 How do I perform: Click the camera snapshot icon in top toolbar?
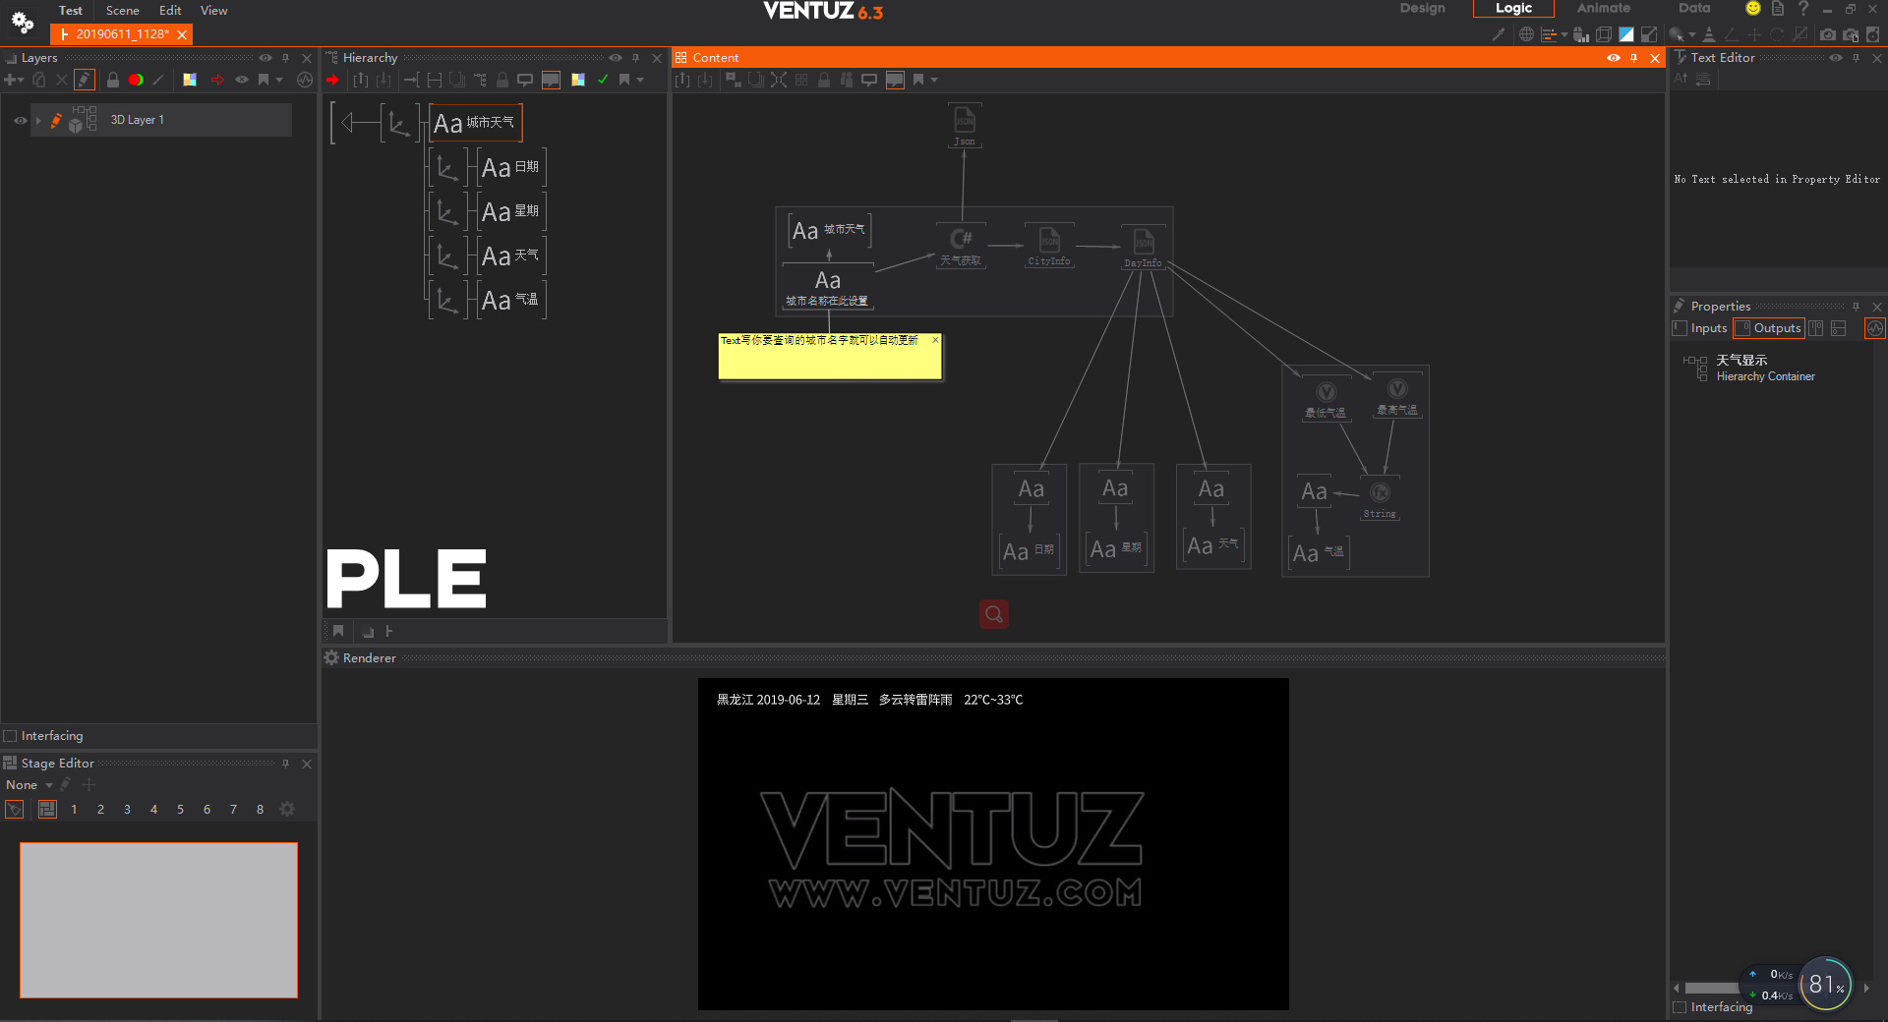click(1827, 34)
